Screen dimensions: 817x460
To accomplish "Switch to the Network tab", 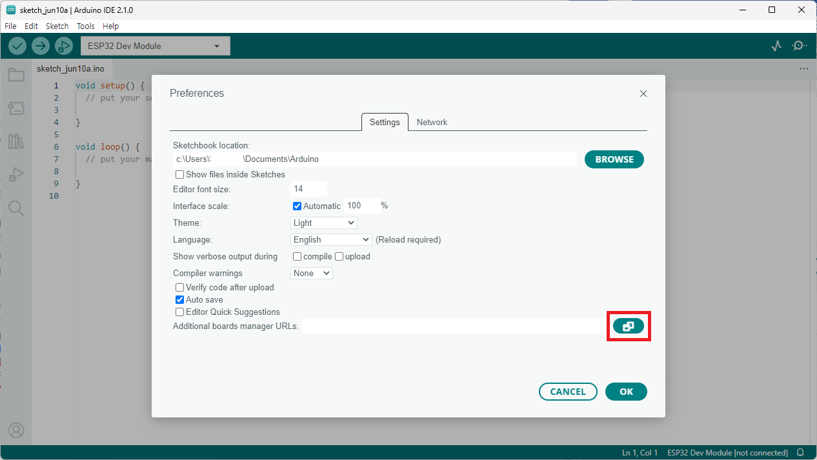I will tap(432, 122).
